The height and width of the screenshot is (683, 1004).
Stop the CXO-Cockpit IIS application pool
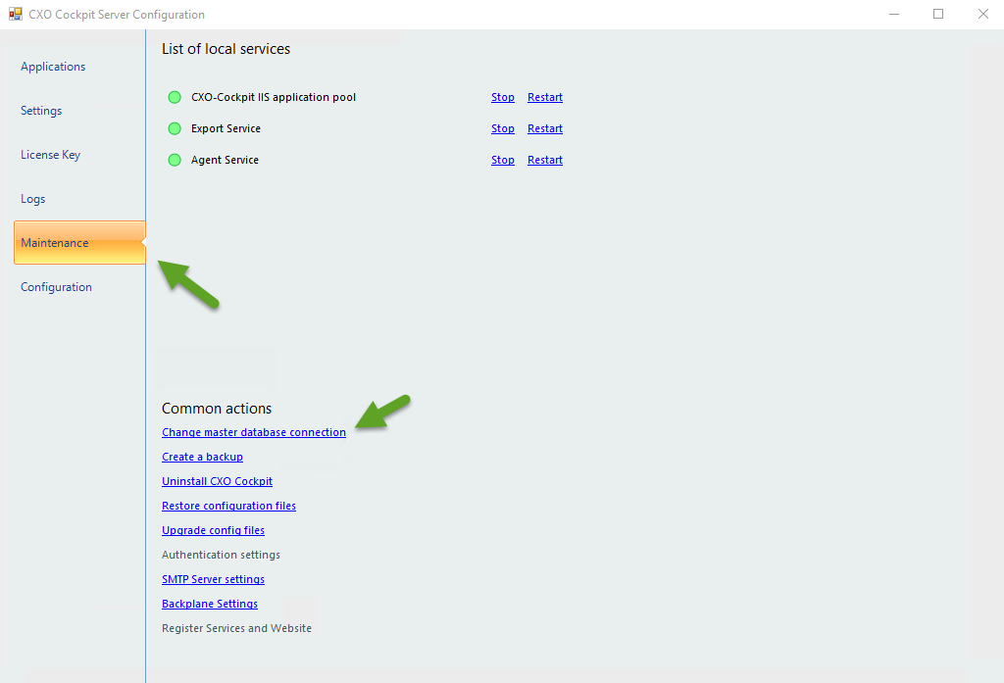pyautogui.click(x=503, y=97)
